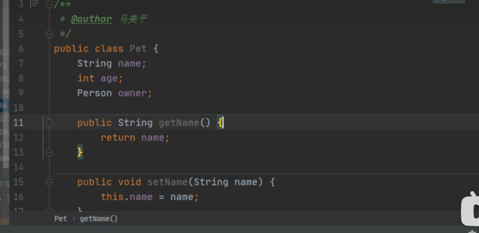Viewport: 479px width, 233px height.
Task: Click the fold end marker on line 13
Action: (x=49, y=152)
